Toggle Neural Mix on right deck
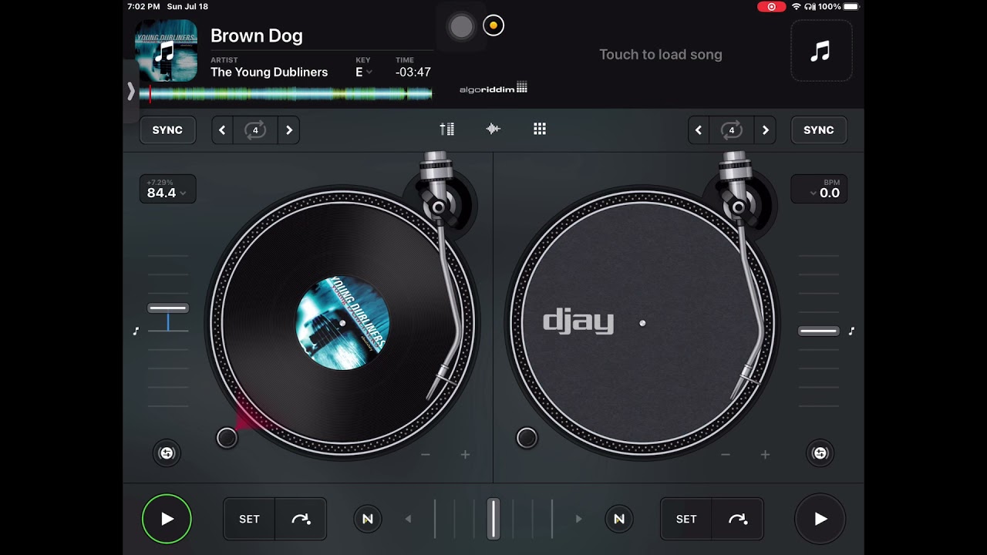987x555 pixels. [x=618, y=519]
